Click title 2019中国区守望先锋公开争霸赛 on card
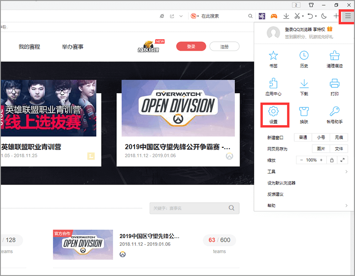Image resolution: width=355 pixels, height=276 pixels. (177, 147)
